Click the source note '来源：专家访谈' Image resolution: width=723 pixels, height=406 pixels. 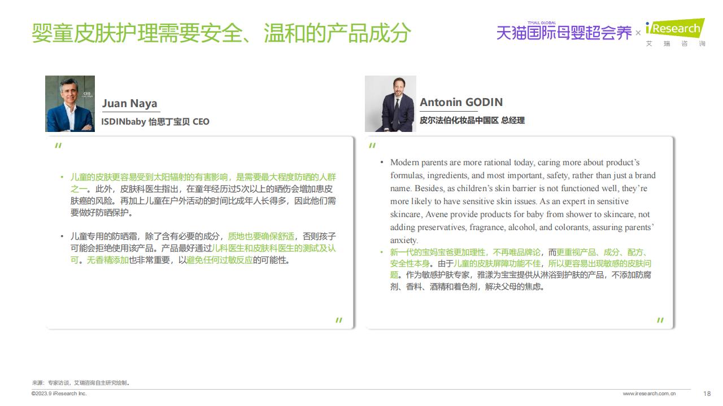point(81,383)
